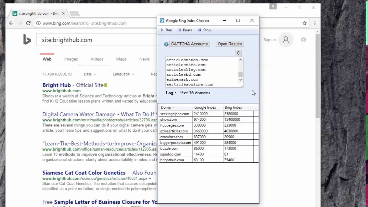Stop the index checker run
This screenshot has height=207, width=368.
(x=204, y=30)
